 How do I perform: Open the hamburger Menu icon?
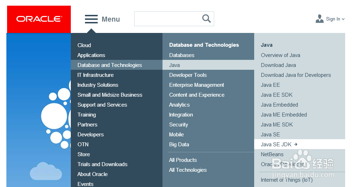click(91, 19)
